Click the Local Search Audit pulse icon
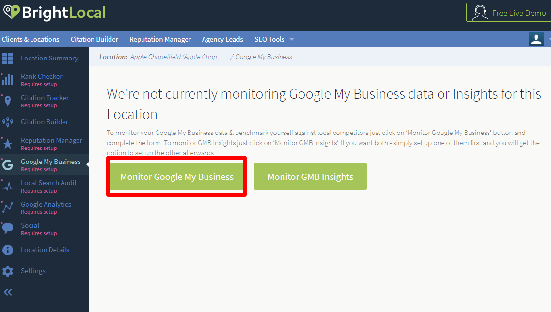The image size is (551, 312). 8,186
